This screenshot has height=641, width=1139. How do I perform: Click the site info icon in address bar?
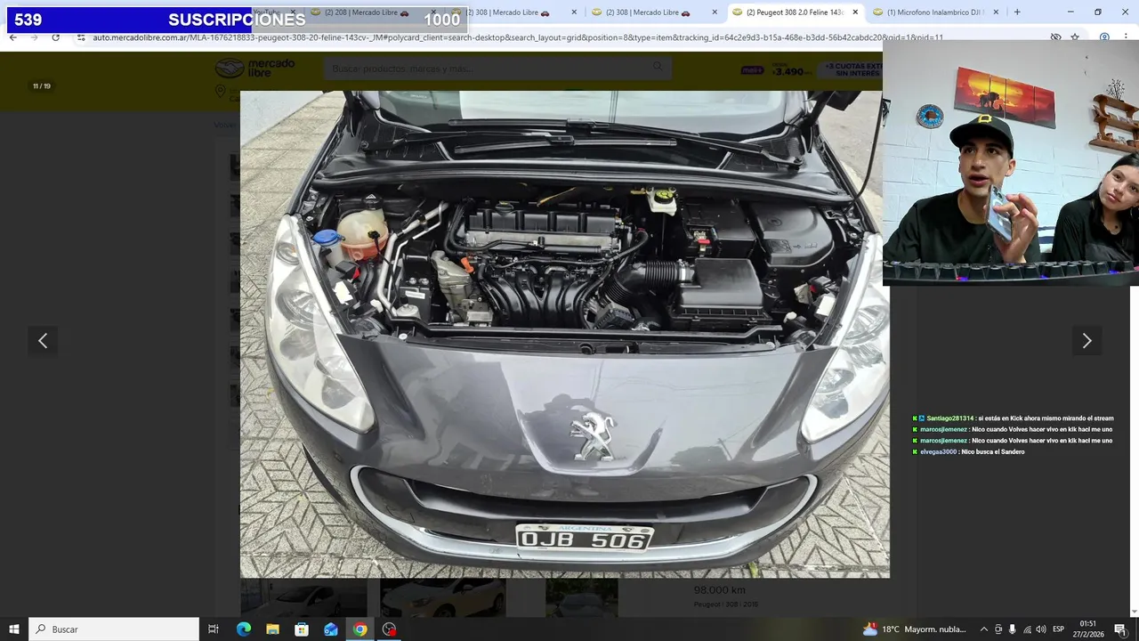coord(81,37)
